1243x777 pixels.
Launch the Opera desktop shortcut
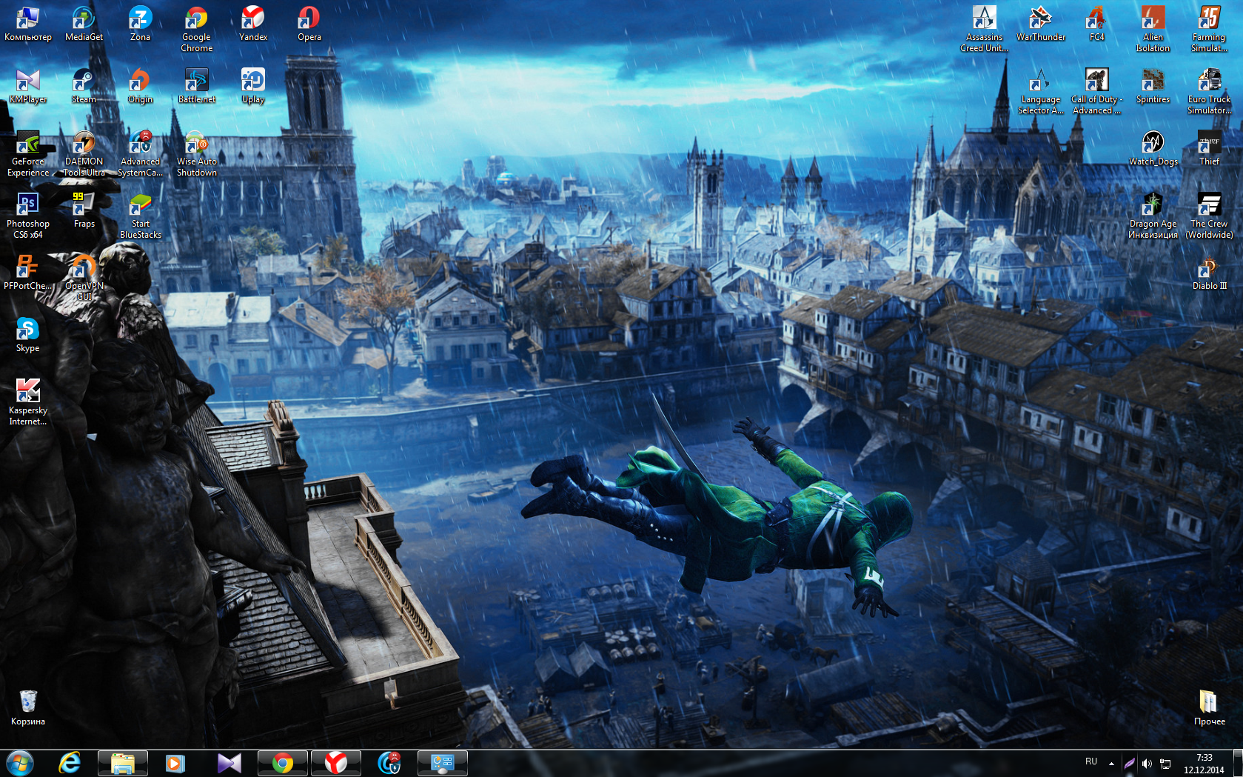pos(309,24)
